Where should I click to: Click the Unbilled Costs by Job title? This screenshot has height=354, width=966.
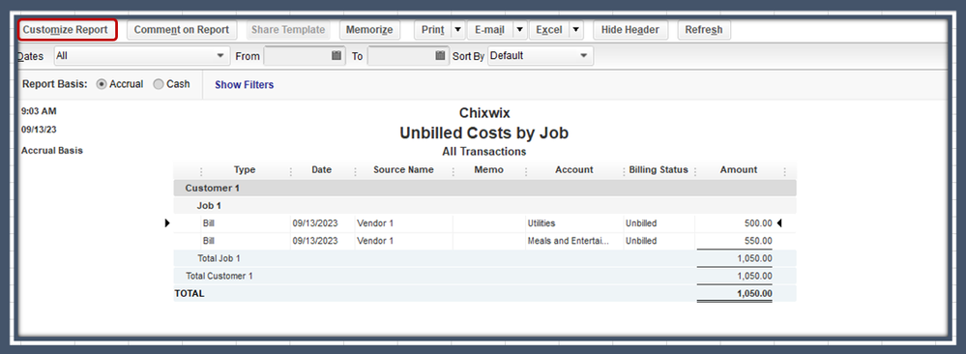[484, 133]
